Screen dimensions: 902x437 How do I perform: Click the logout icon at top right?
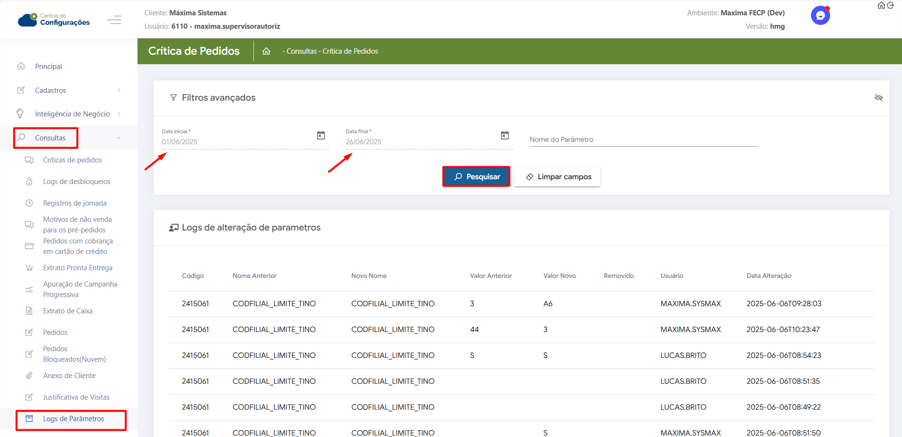pyautogui.click(x=891, y=5)
